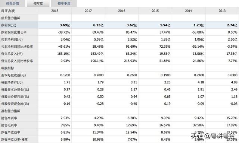
Task: Click the 扣非净利润同比增长率 row label
Action: [17, 47]
